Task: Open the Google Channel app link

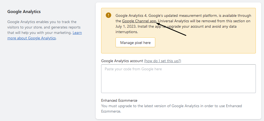Action: [139, 21]
